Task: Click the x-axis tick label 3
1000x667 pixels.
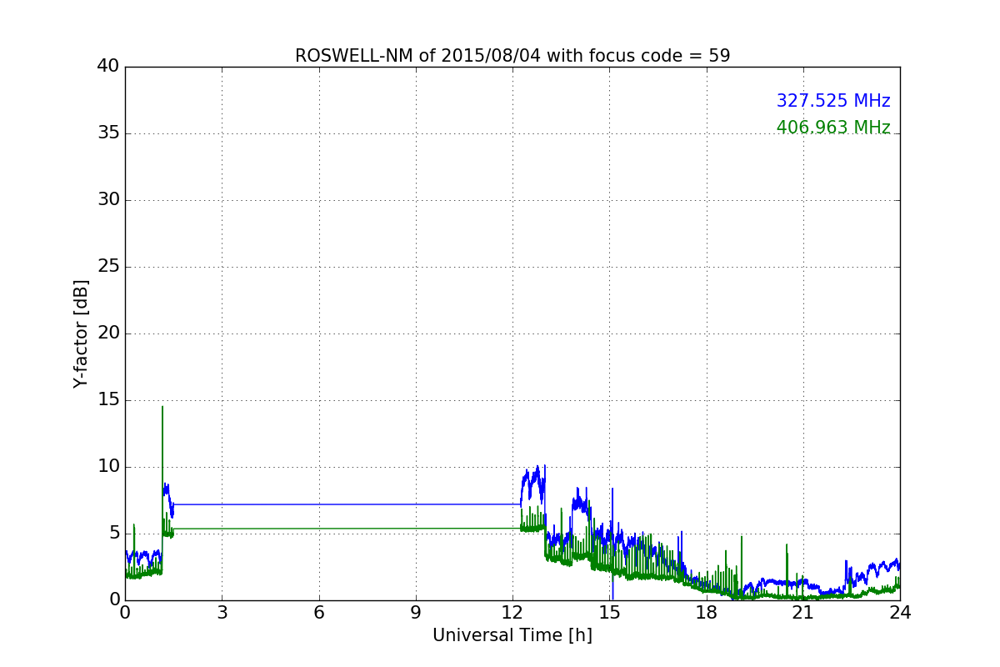Action: coord(222,612)
